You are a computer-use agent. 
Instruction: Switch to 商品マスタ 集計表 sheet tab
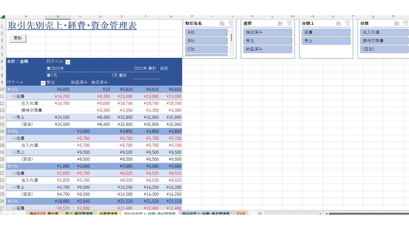click(44, 213)
